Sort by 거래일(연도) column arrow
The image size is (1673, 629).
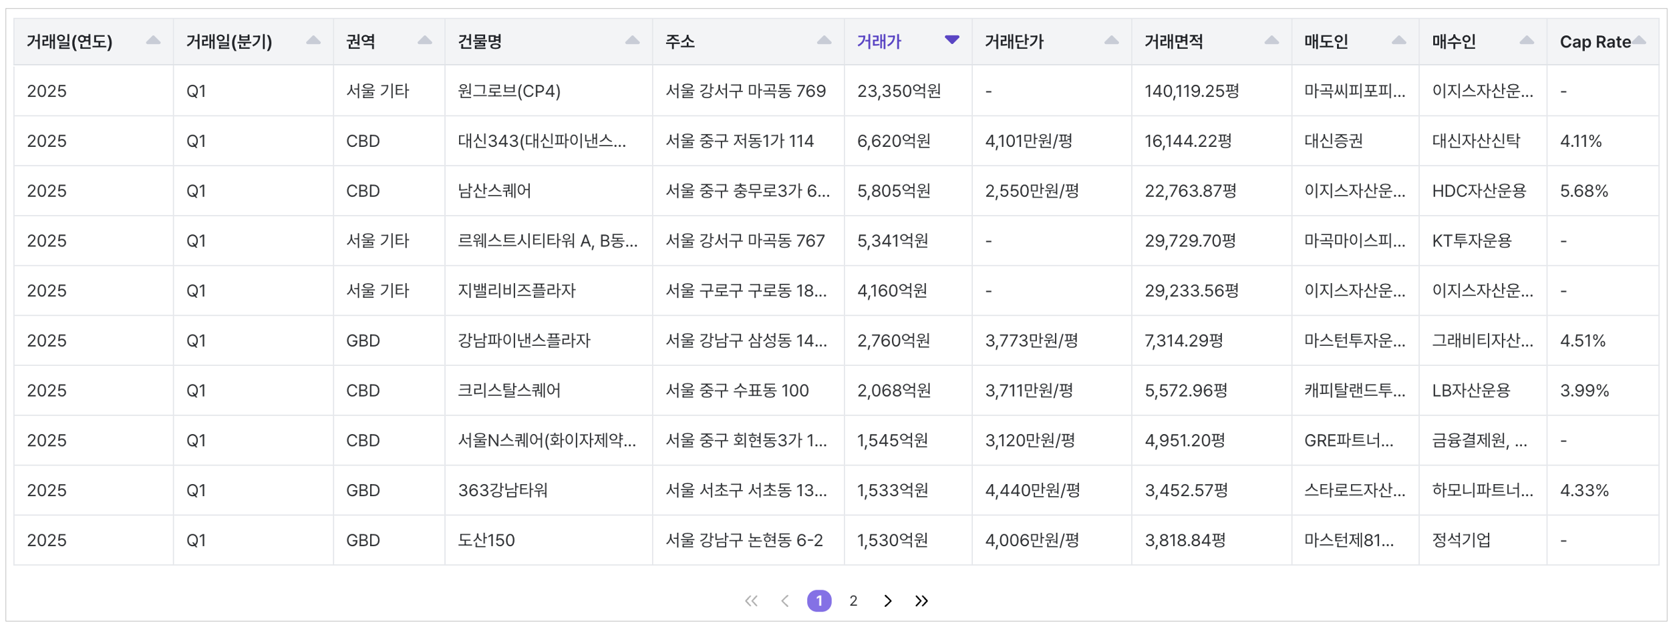click(153, 41)
